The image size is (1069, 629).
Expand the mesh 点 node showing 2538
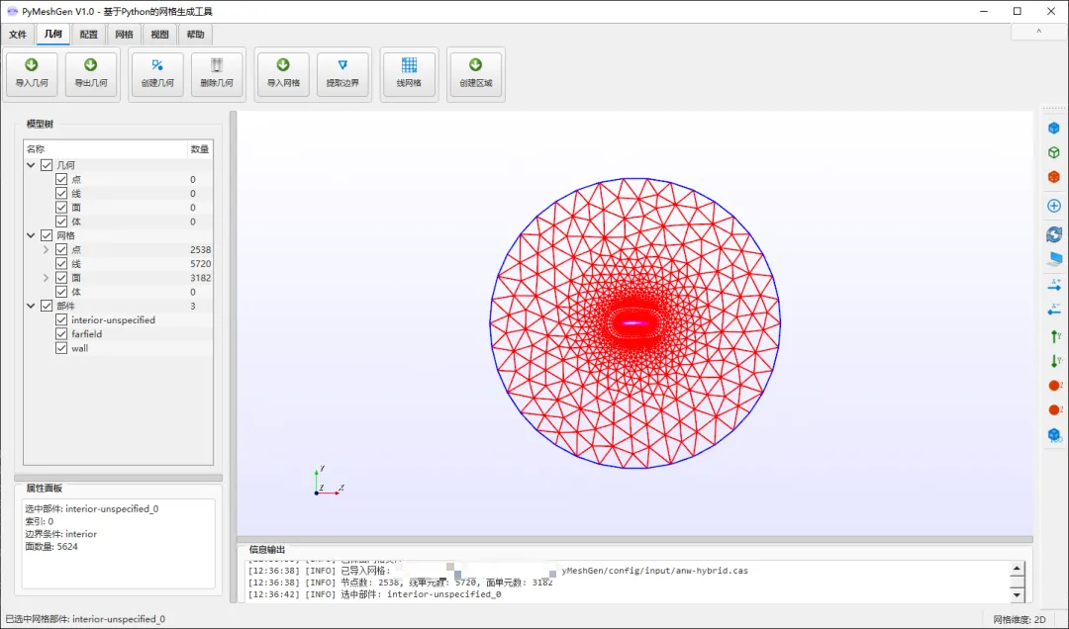click(46, 249)
